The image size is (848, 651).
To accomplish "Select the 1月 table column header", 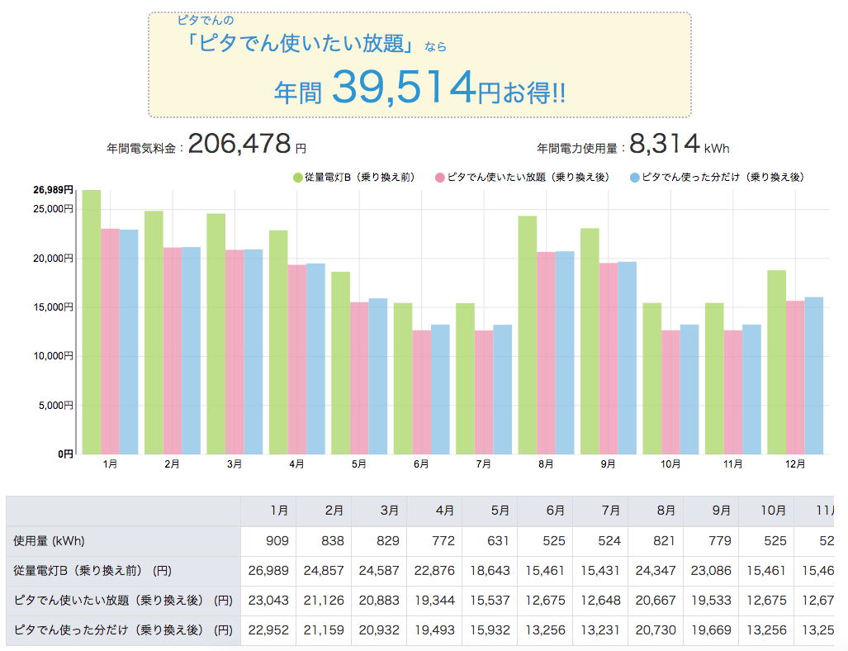I will [268, 511].
